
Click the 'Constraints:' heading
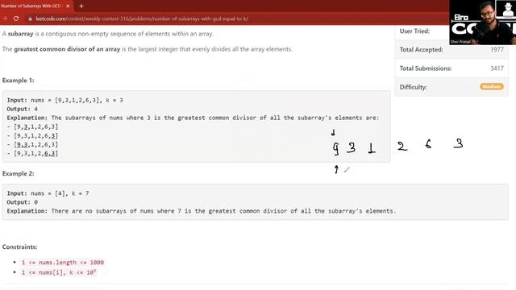pyautogui.click(x=19, y=247)
